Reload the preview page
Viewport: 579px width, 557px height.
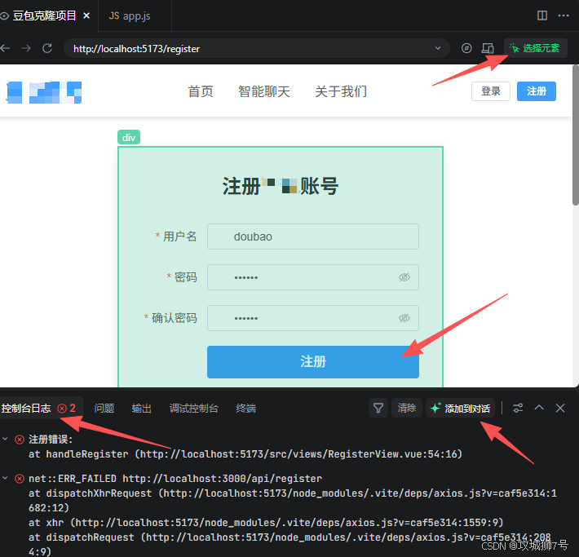[47, 48]
